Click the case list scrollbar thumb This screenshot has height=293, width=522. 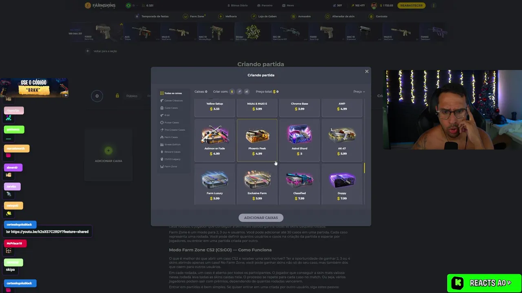(365, 168)
